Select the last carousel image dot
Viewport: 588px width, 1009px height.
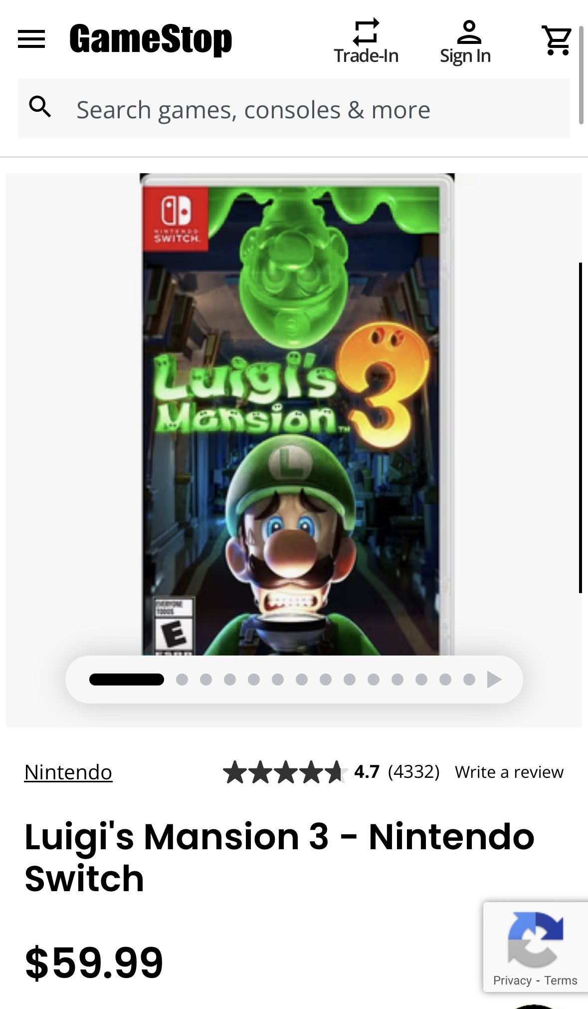tap(469, 679)
